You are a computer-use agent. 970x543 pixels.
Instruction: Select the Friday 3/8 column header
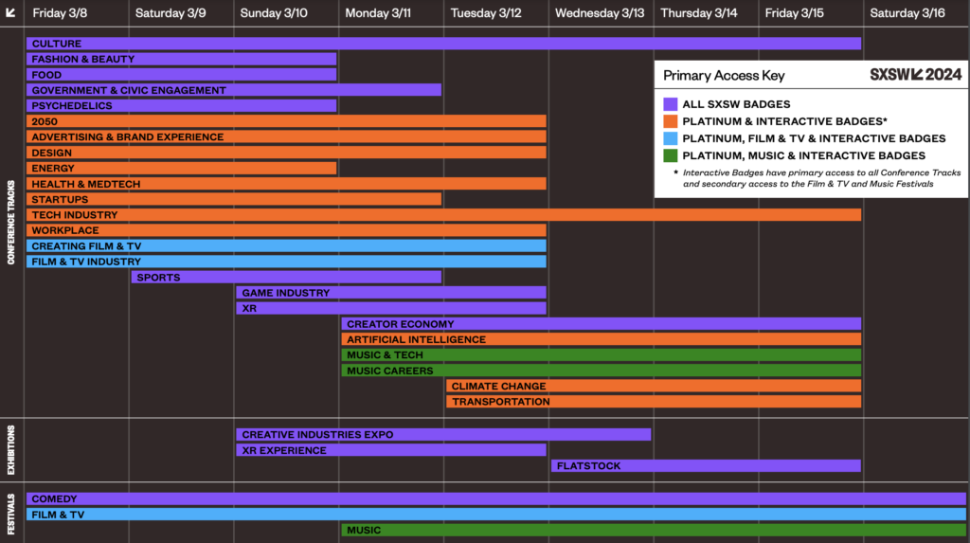(61, 13)
